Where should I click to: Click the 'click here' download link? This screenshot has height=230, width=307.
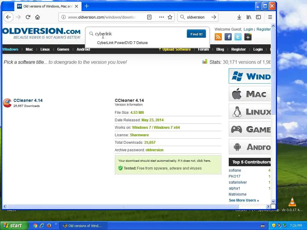204,161
